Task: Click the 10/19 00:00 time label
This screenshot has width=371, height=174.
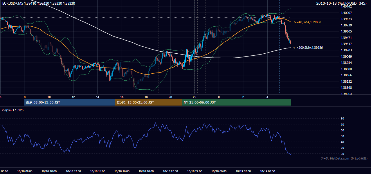Action: pos(219,171)
